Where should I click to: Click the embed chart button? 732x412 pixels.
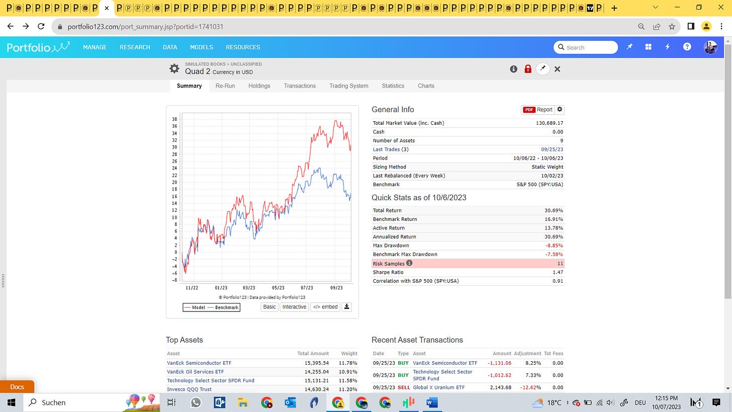325,307
